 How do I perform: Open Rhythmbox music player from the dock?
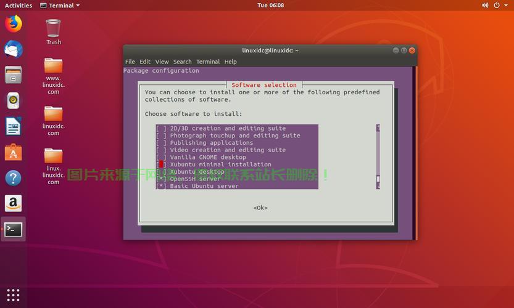click(x=13, y=100)
